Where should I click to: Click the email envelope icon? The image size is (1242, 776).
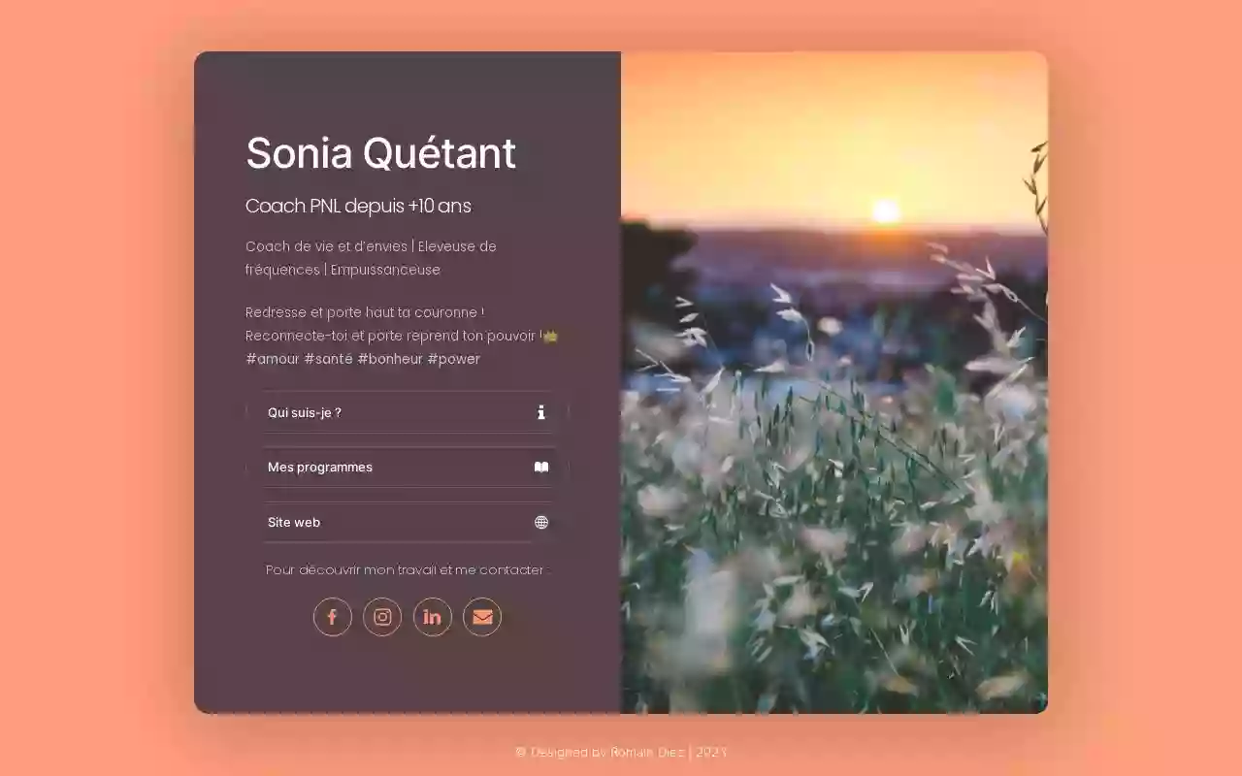(x=482, y=617)
